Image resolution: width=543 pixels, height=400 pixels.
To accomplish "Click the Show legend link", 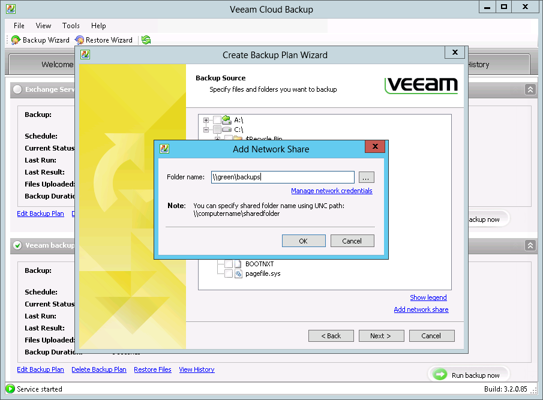I will [428, 297].
